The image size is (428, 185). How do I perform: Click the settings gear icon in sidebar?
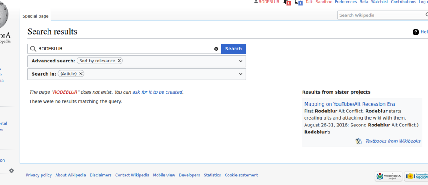click(x=12, y=170)
